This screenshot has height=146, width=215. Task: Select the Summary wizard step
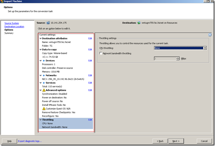point(9,33)
